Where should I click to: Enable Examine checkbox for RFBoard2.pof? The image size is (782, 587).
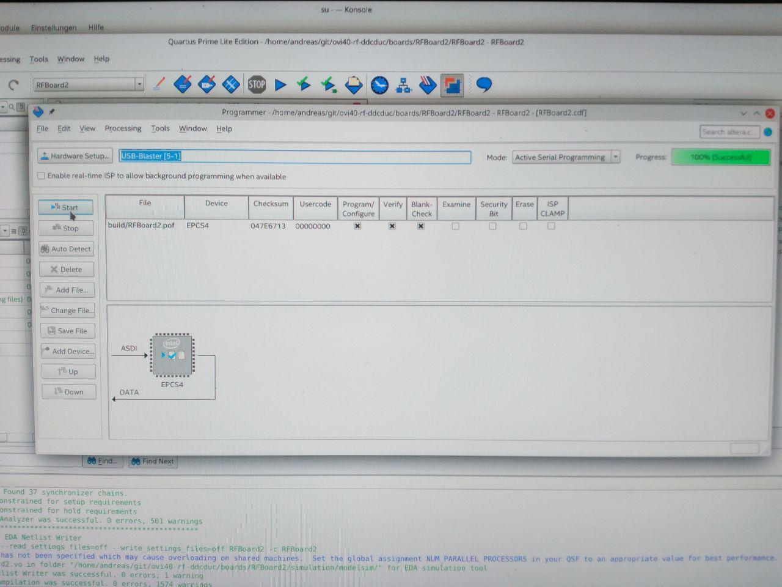(455, 226)
